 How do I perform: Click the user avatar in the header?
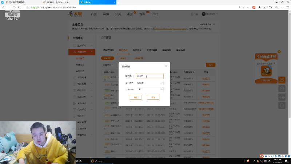(204, 14)
